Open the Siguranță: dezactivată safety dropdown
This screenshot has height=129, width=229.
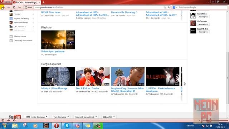point(86,117)
